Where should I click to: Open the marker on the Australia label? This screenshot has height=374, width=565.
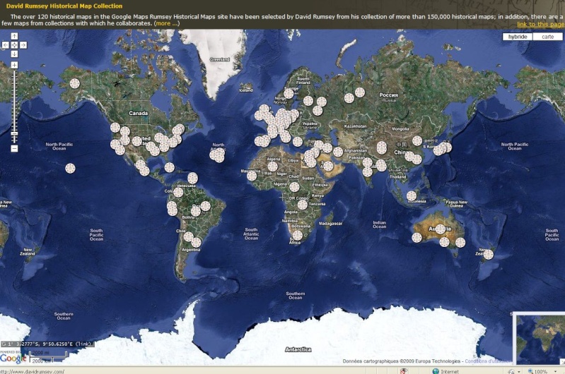pos(441,229)
